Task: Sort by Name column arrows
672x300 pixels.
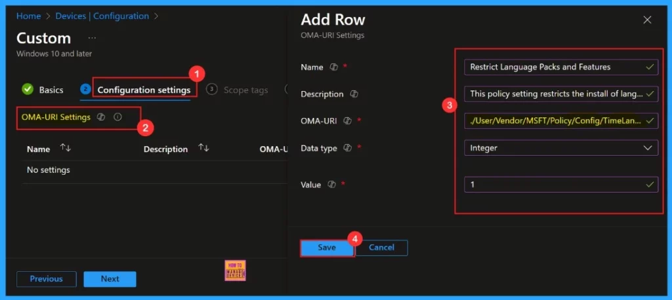Action: click(x=65, y=148)
